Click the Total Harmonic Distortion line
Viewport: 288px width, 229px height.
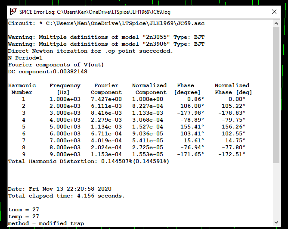[x=89, y=161]
